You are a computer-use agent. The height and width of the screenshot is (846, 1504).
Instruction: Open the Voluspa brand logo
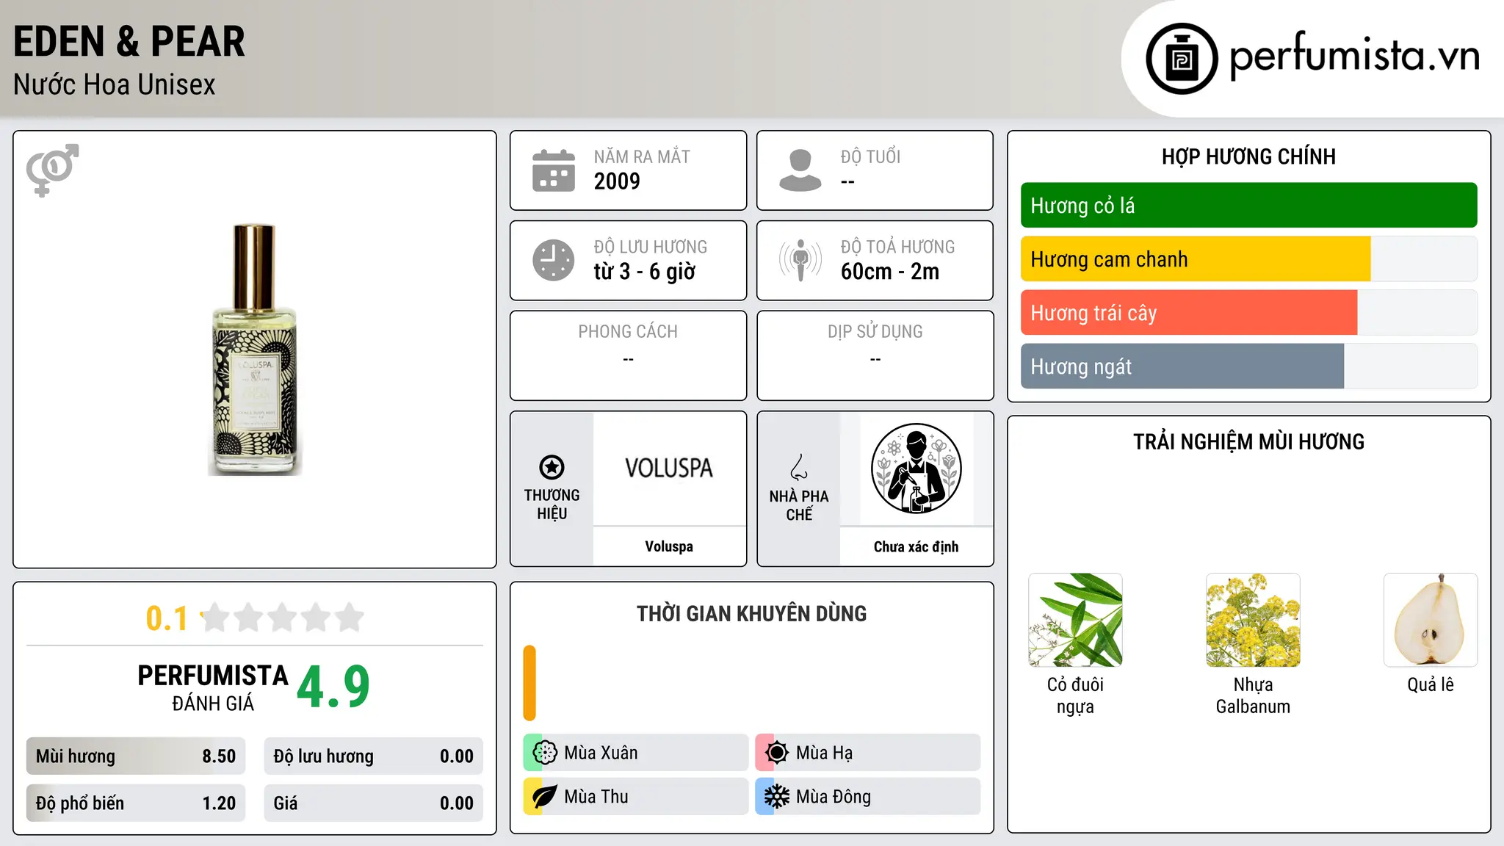click(669, 468)
